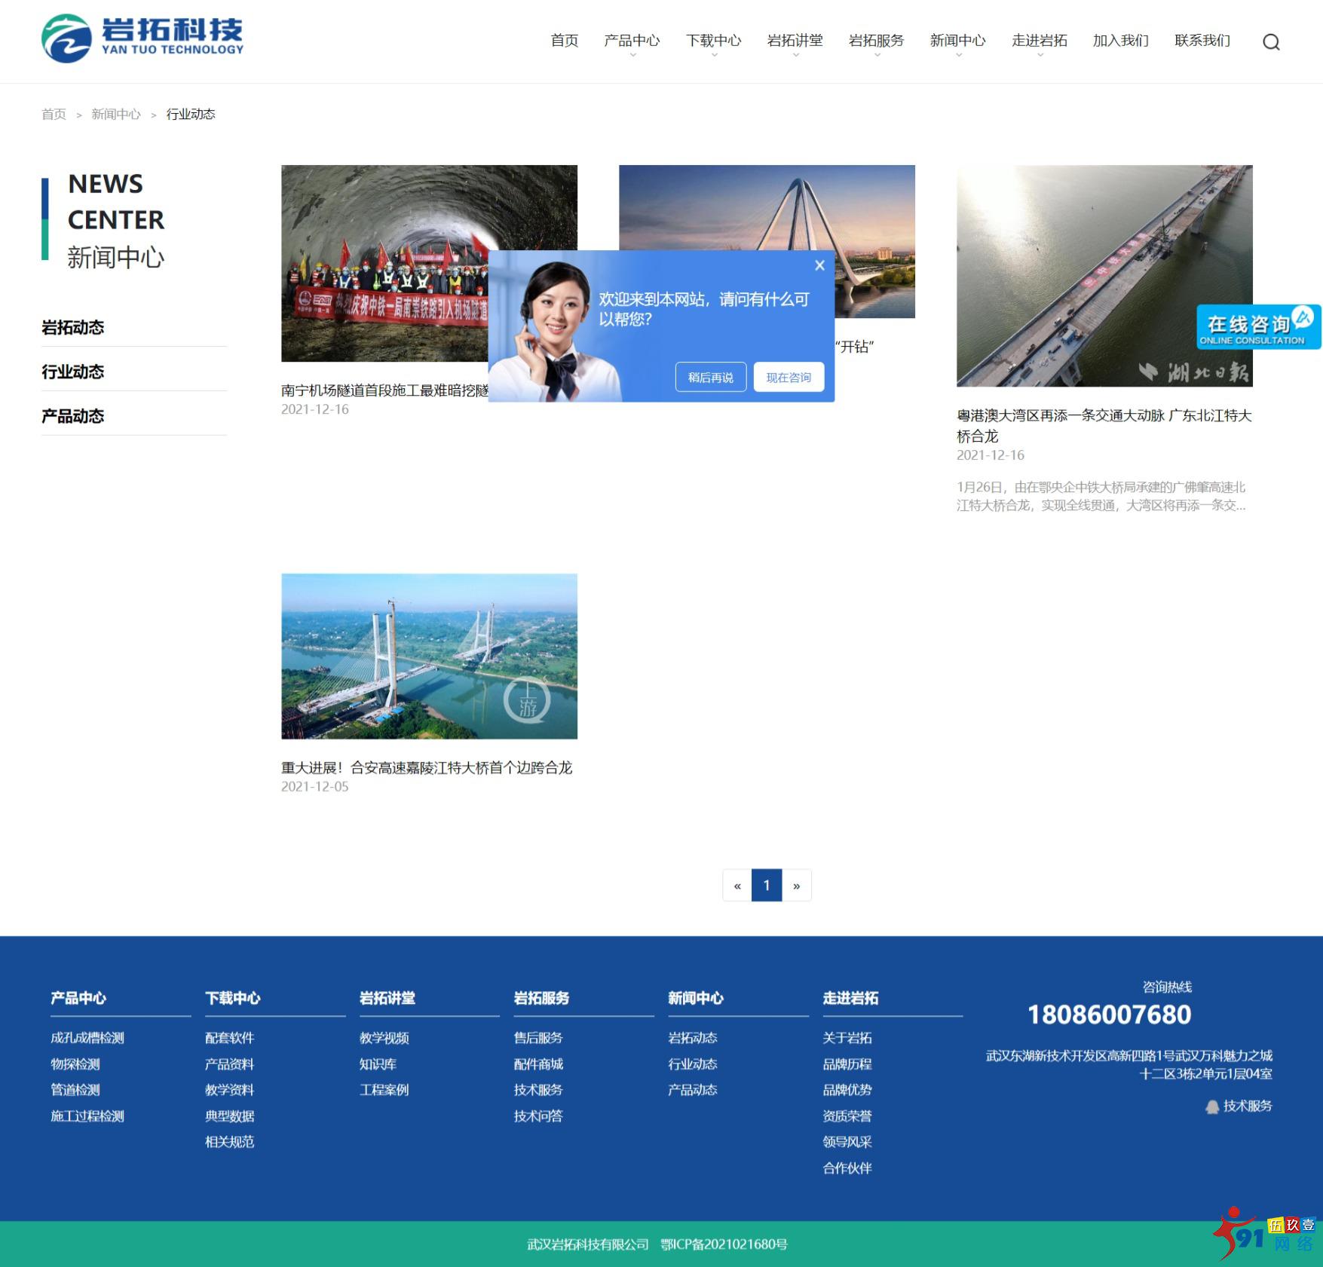Image resolution: width=1323 pixels, height=1267 pixels.
Task: Open the 售后服务 footer link
Action: tap(537, 1038)
